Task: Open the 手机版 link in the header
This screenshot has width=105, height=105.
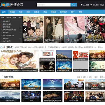Action: click(102, 5)
